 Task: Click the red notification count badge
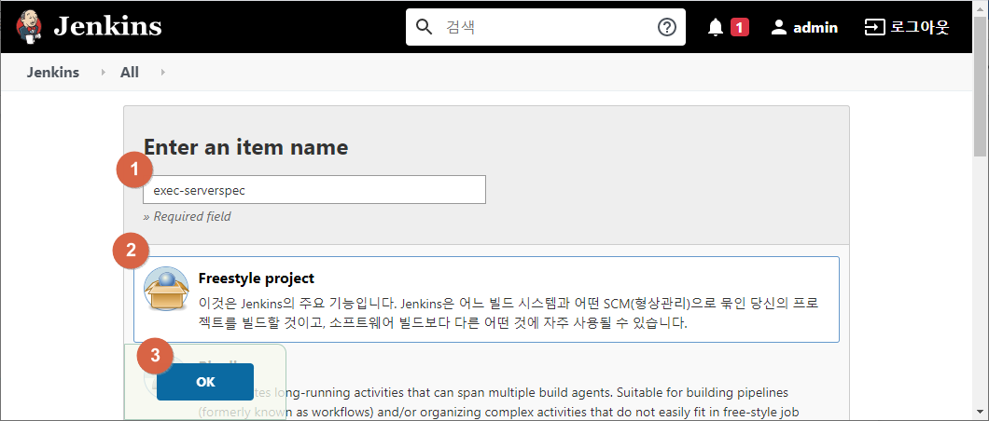click(740, 27)
